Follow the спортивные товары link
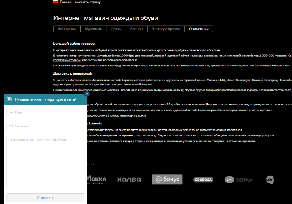Viewport: 292px width, 204px height. click(x=67, y=60)
